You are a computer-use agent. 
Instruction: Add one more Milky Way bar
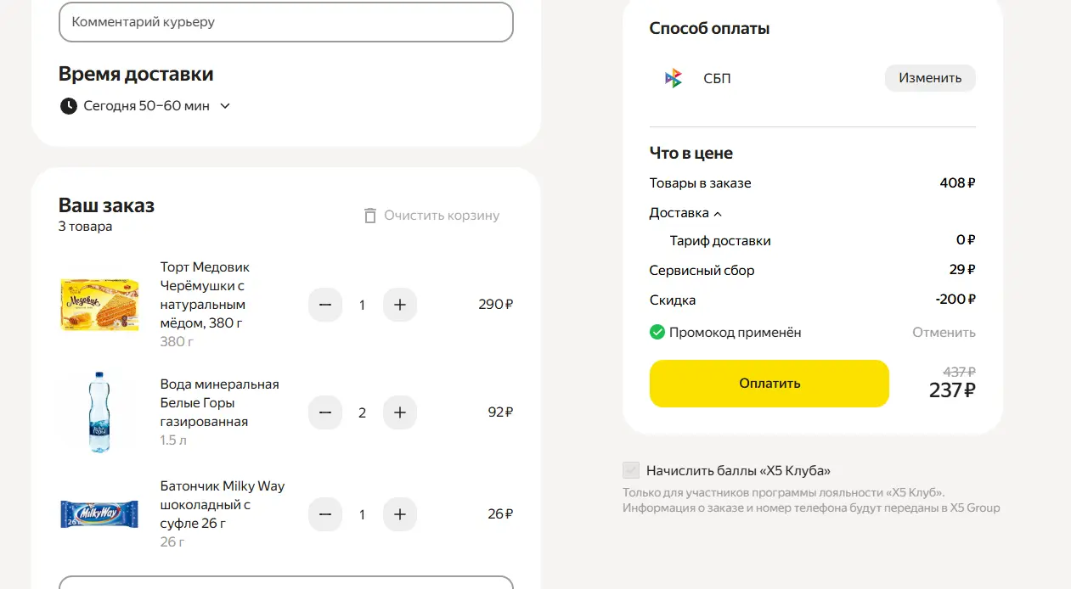400,514
